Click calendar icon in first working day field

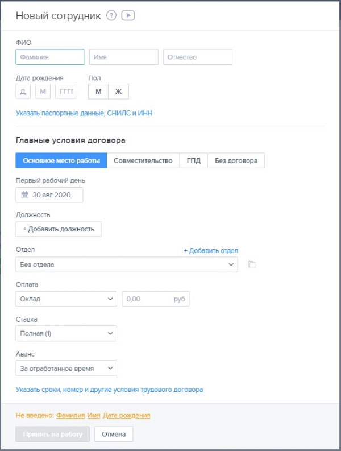point(24,195)
